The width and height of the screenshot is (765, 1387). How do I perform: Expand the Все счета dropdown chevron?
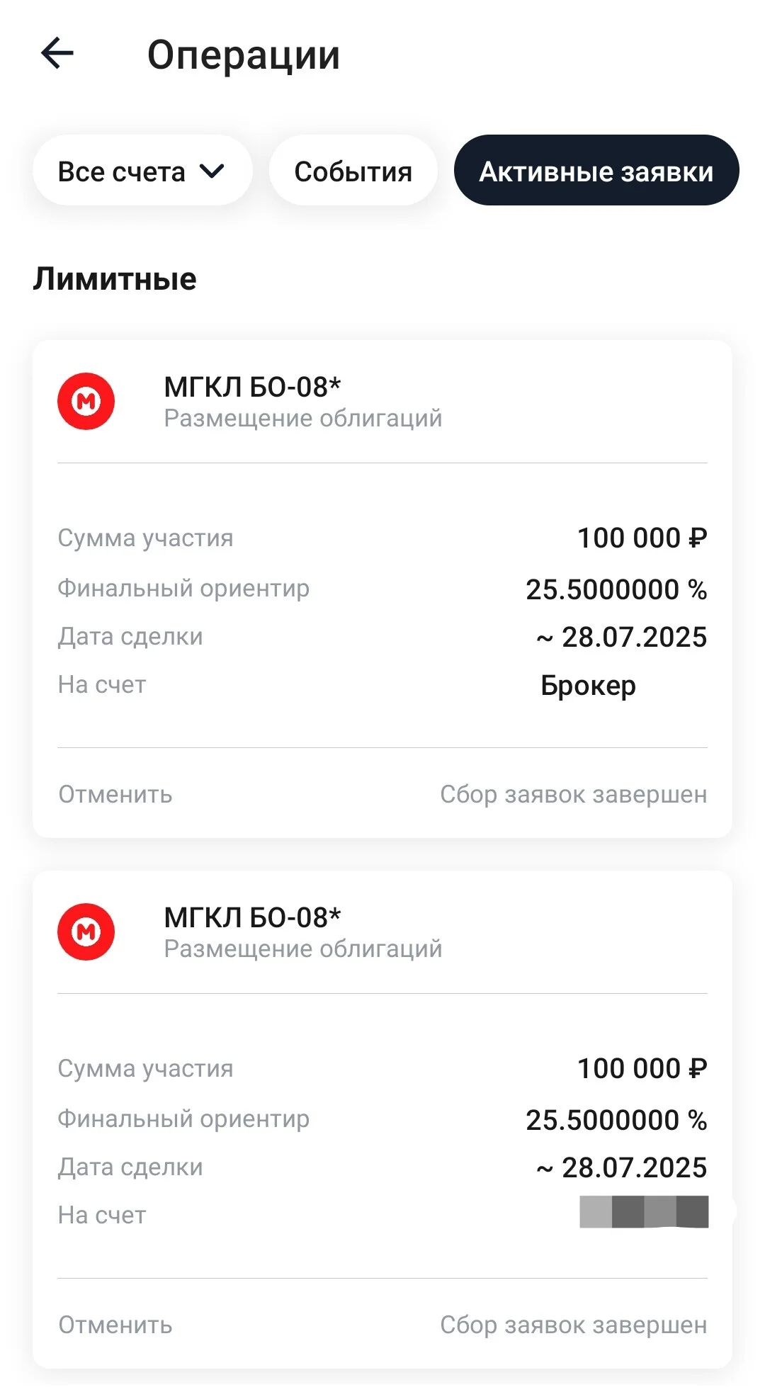pyautogui.click(x=212, y=171)
